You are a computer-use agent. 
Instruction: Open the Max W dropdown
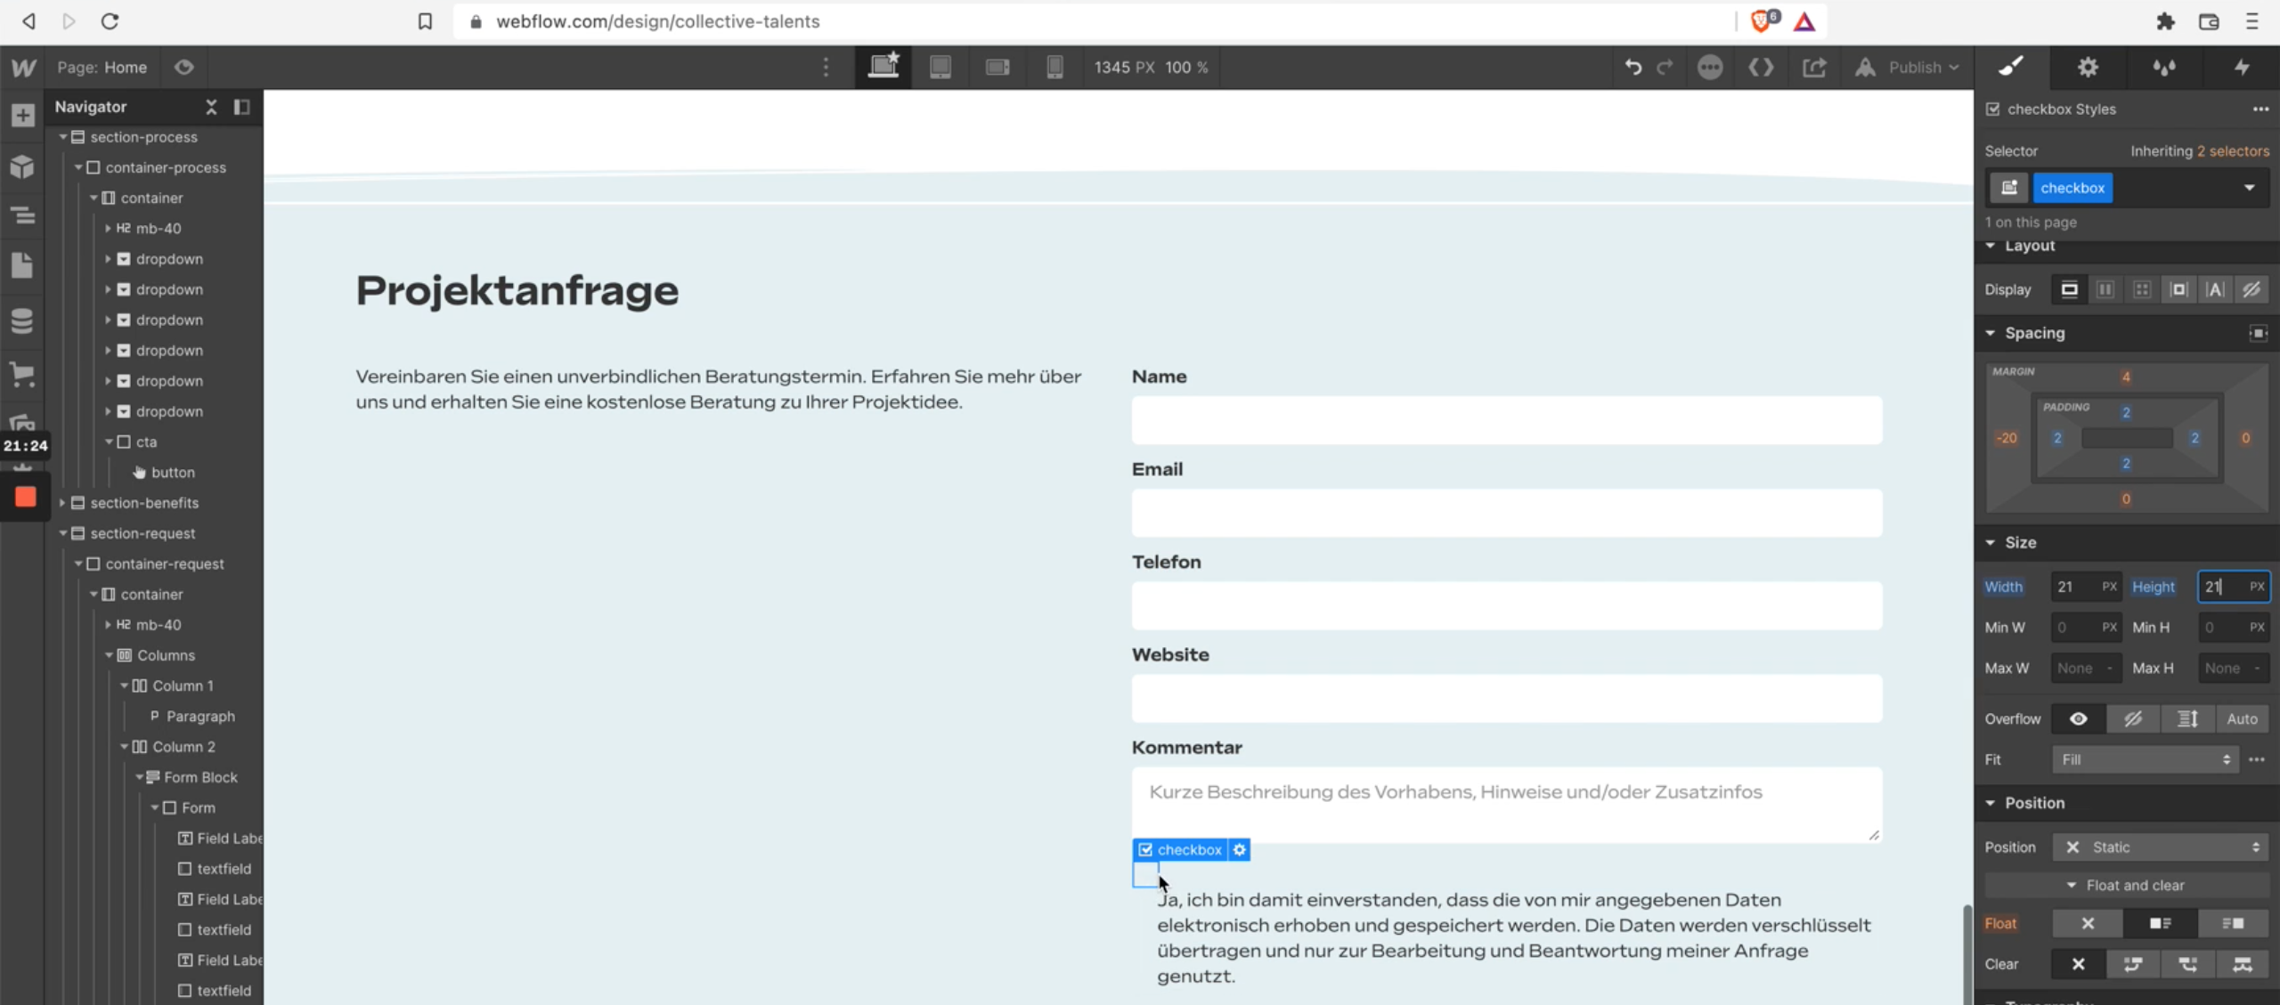point(2087,669)
